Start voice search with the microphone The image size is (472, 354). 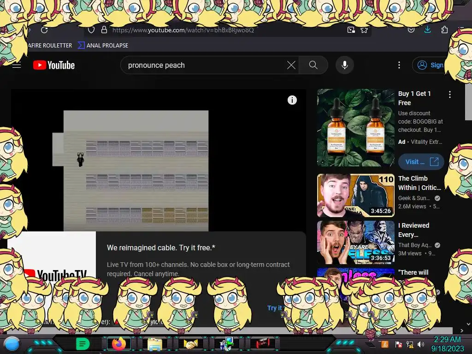click(345, 65)
